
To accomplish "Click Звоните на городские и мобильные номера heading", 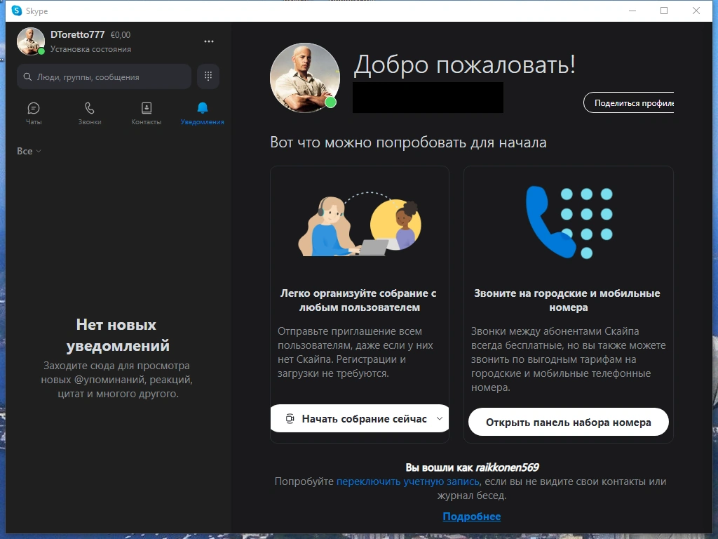I will click(567, 300).
